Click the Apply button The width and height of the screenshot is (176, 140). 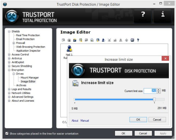163,133
